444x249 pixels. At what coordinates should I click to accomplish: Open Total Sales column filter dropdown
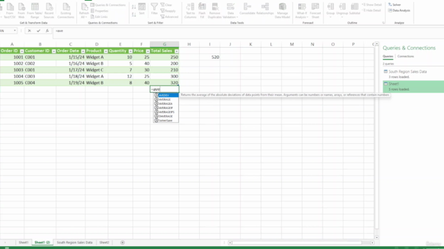point(176,51)
